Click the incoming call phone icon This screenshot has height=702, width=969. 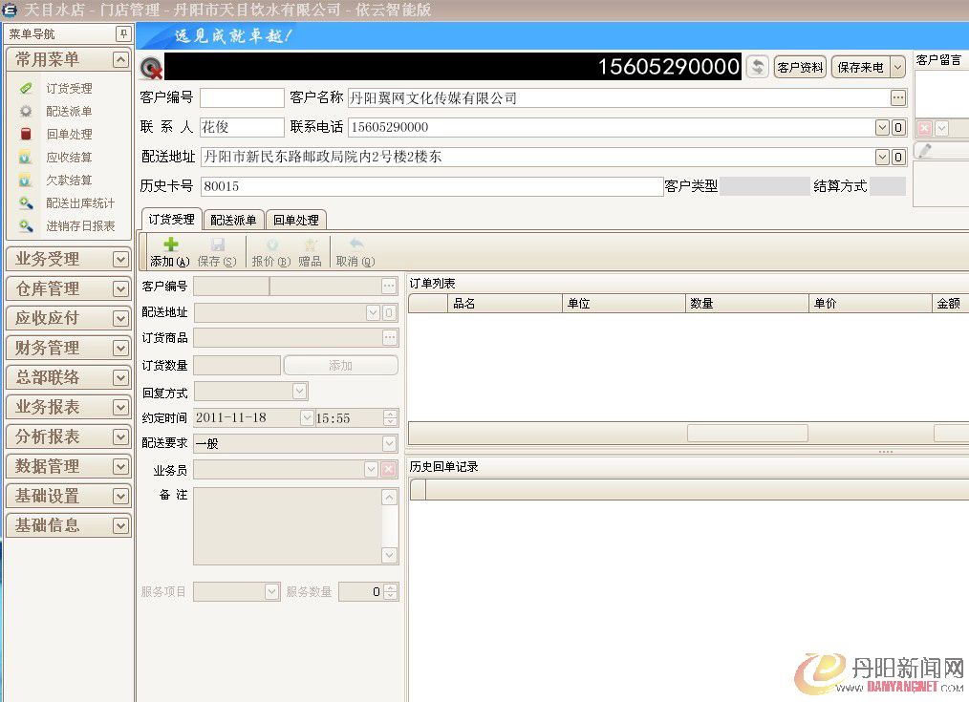(151, 67)
